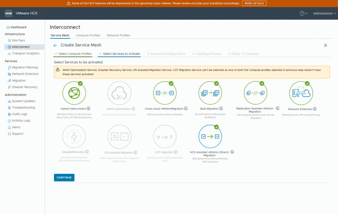The height and width of the screenshot is (214, 338).
Task: Toggle checkmark on HCX Assisted vMotion (Direct) Migration
Action: (217, 127)
